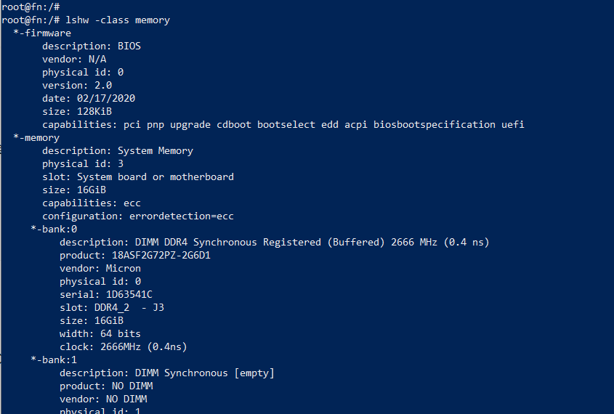Select the "width: 64 bits" line
The width and height of the screenshot is (614, 414).
pyautogui.click(x=100, y=333)
